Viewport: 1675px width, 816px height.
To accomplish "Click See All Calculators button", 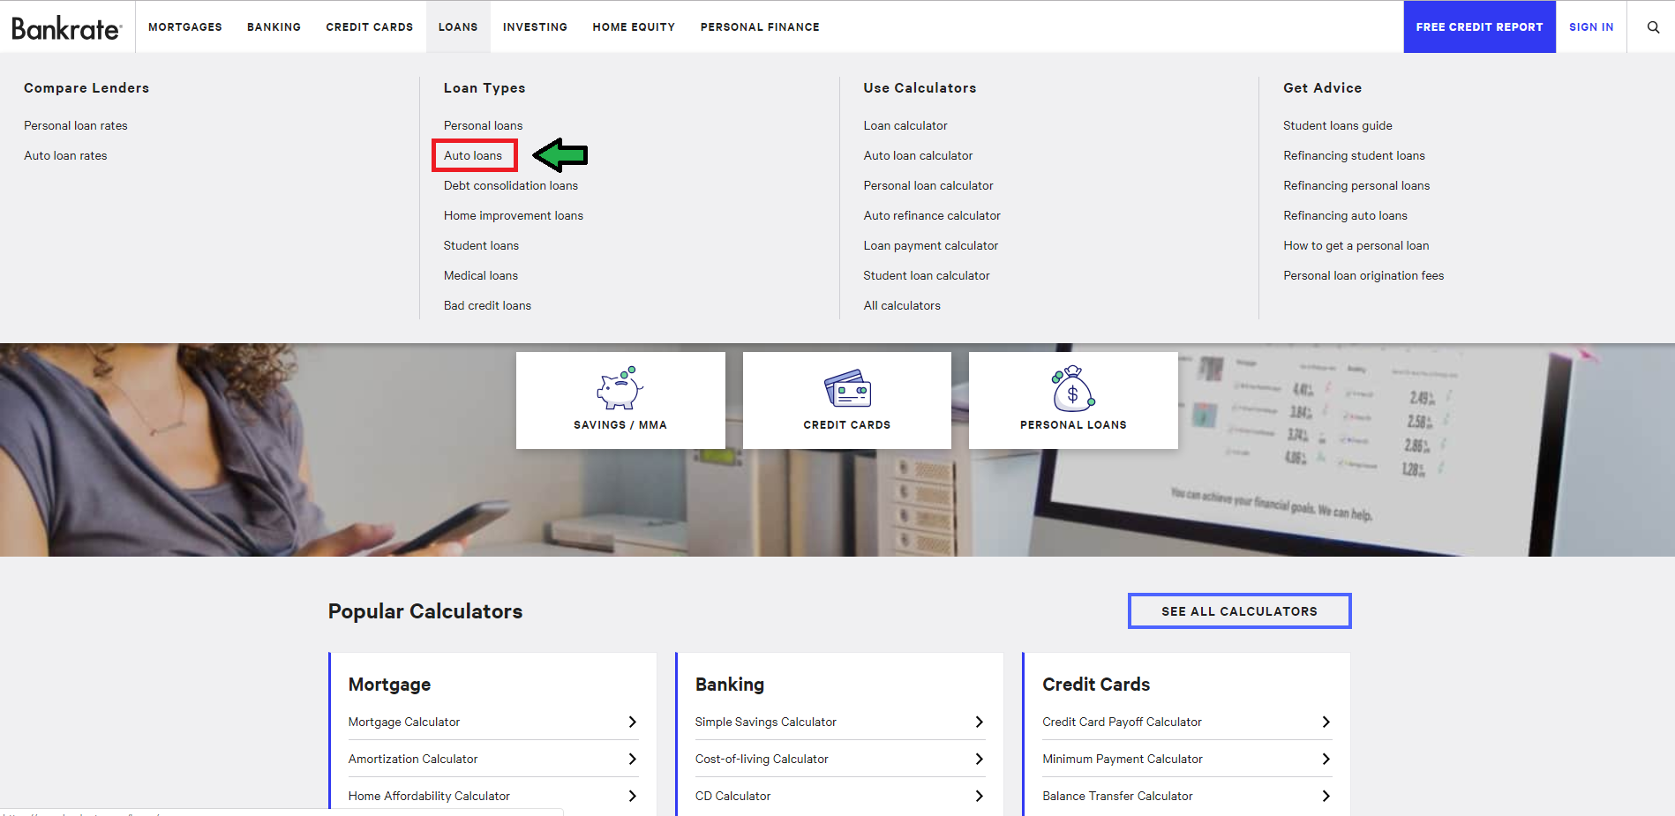I will [1239, 611].
